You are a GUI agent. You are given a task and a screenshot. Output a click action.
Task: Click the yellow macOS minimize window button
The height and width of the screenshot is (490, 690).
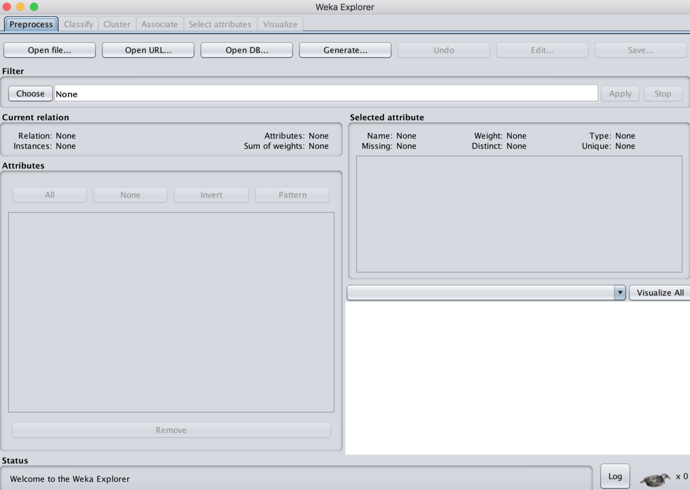21,7
